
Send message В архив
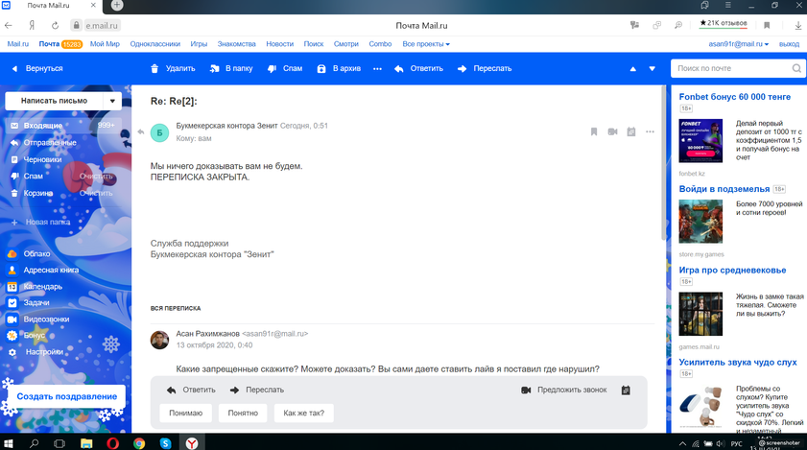pyautogui.click(x=339, y=68)
